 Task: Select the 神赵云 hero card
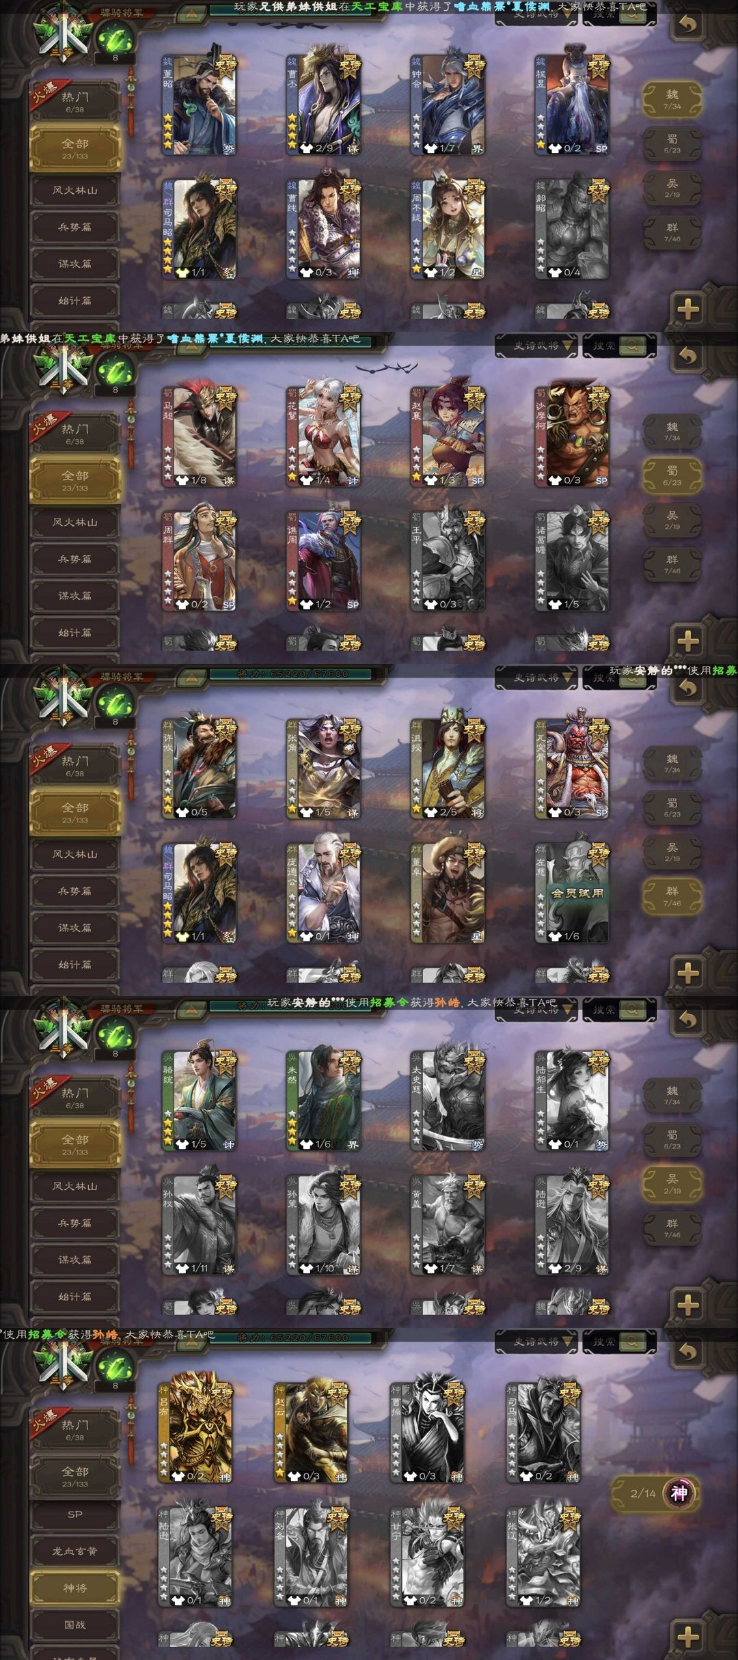point(312,1433)
